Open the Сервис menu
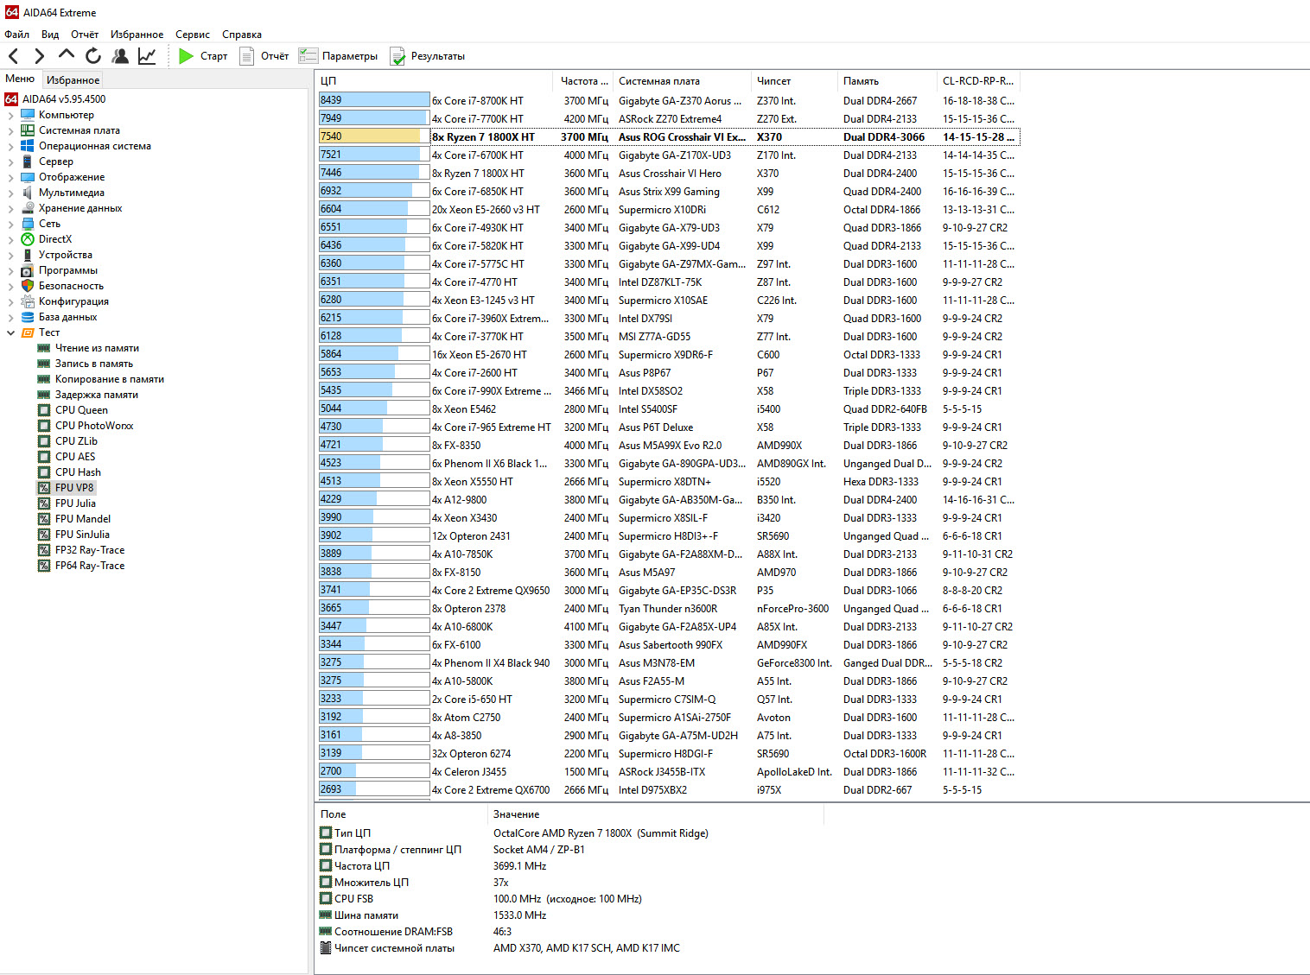This screenshot has width=1310, height=975. (x=193, y=35)
